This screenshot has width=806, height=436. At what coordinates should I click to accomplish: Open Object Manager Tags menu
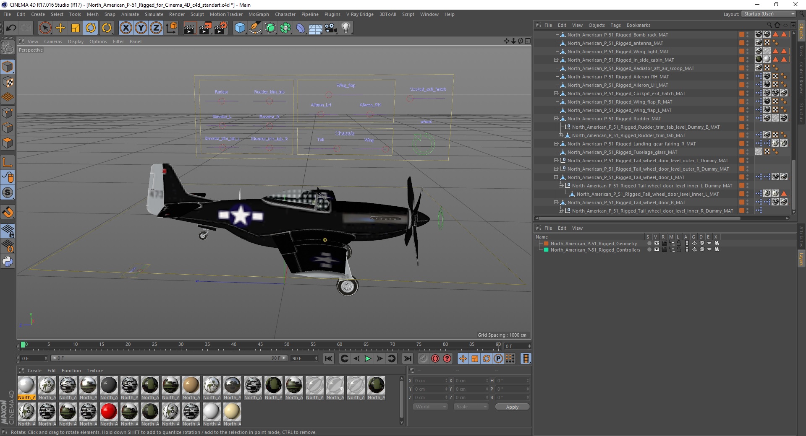tap(615, 25)
